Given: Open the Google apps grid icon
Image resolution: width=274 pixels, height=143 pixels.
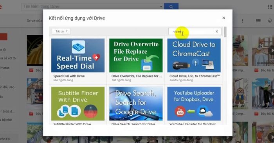Looking at the screenshot, I should (270, 7).
